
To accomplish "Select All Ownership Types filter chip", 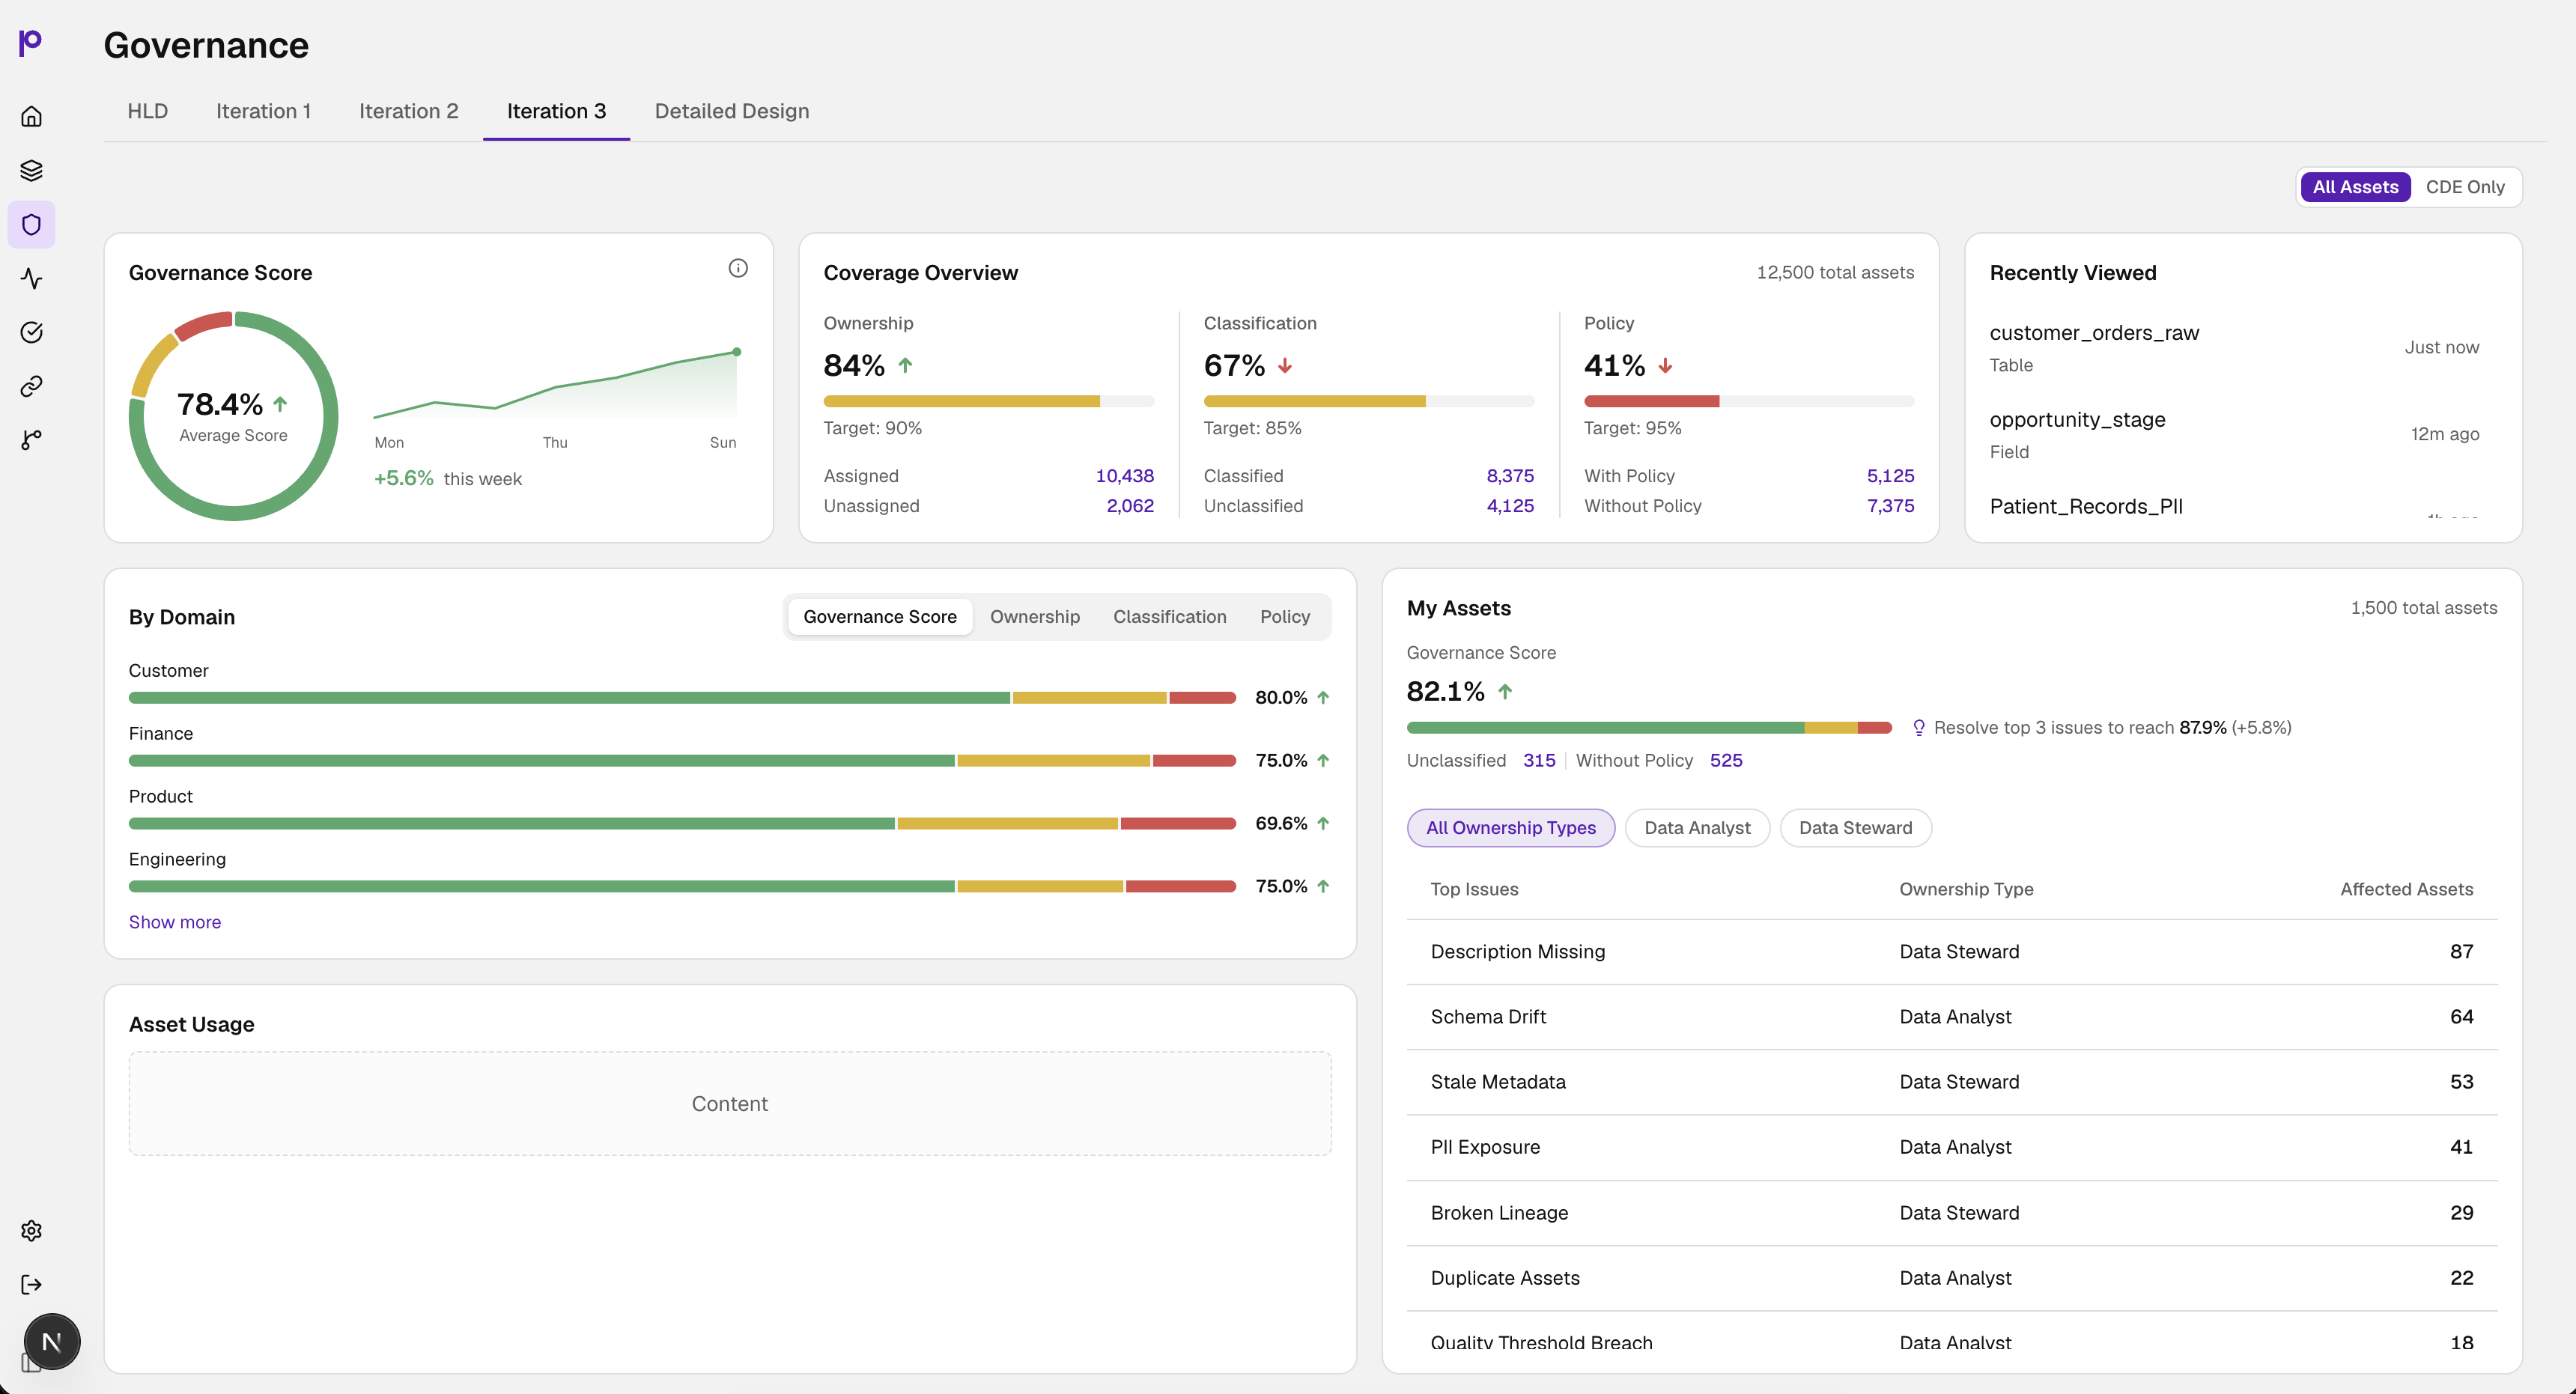I will pyautogui.click(x=1510, y=828).
